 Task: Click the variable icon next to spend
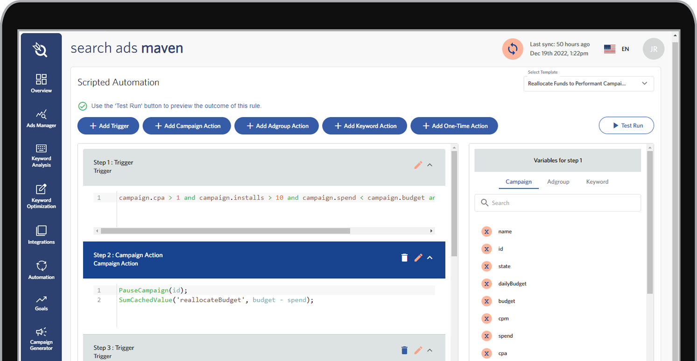[x=486, y=336]
